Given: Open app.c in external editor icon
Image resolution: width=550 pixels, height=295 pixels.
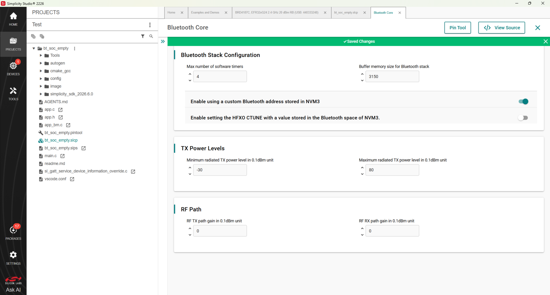Looking at the screenshot, I should [60, 110].
